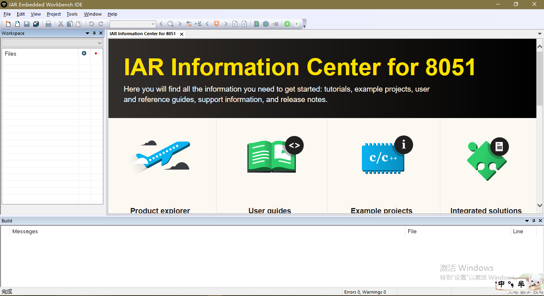Screen dimensions: 544x296
Task: Click the Line column header in Build
Action: point(524,231)
